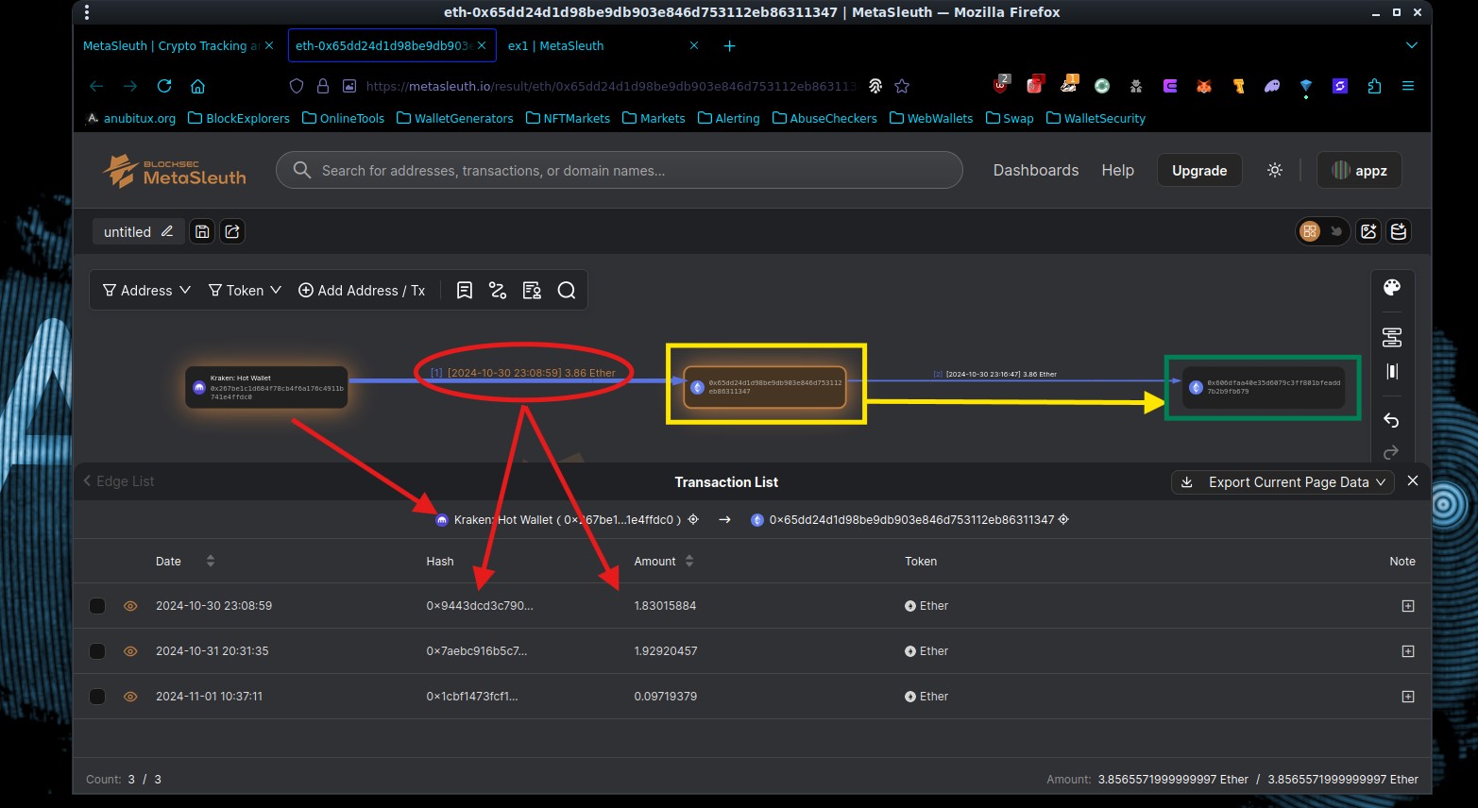Open the appz account menu

pos(1359,170)
